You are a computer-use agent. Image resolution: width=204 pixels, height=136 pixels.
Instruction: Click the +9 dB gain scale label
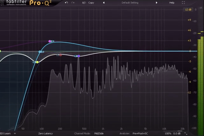point(189,20)
